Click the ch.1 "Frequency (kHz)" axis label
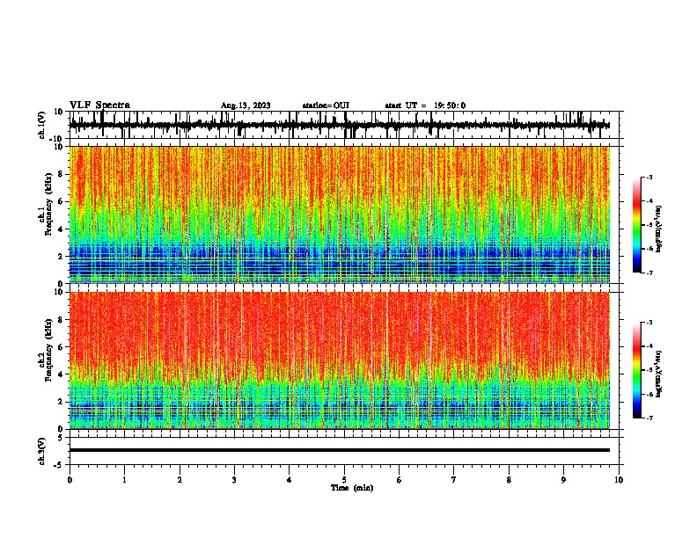 48,205
